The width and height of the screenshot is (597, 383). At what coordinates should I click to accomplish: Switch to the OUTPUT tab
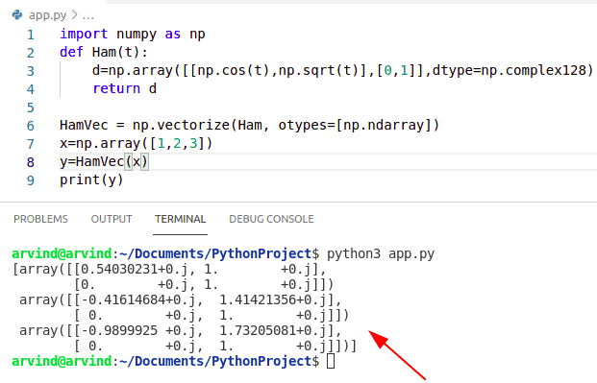(112, 219)
